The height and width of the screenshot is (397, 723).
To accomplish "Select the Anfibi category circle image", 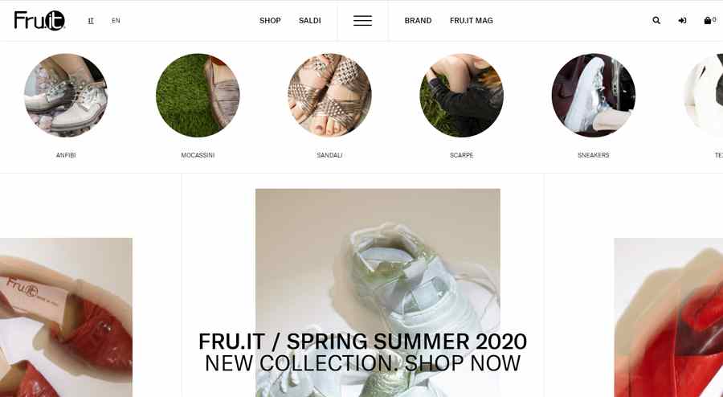I will pos(66,96).
